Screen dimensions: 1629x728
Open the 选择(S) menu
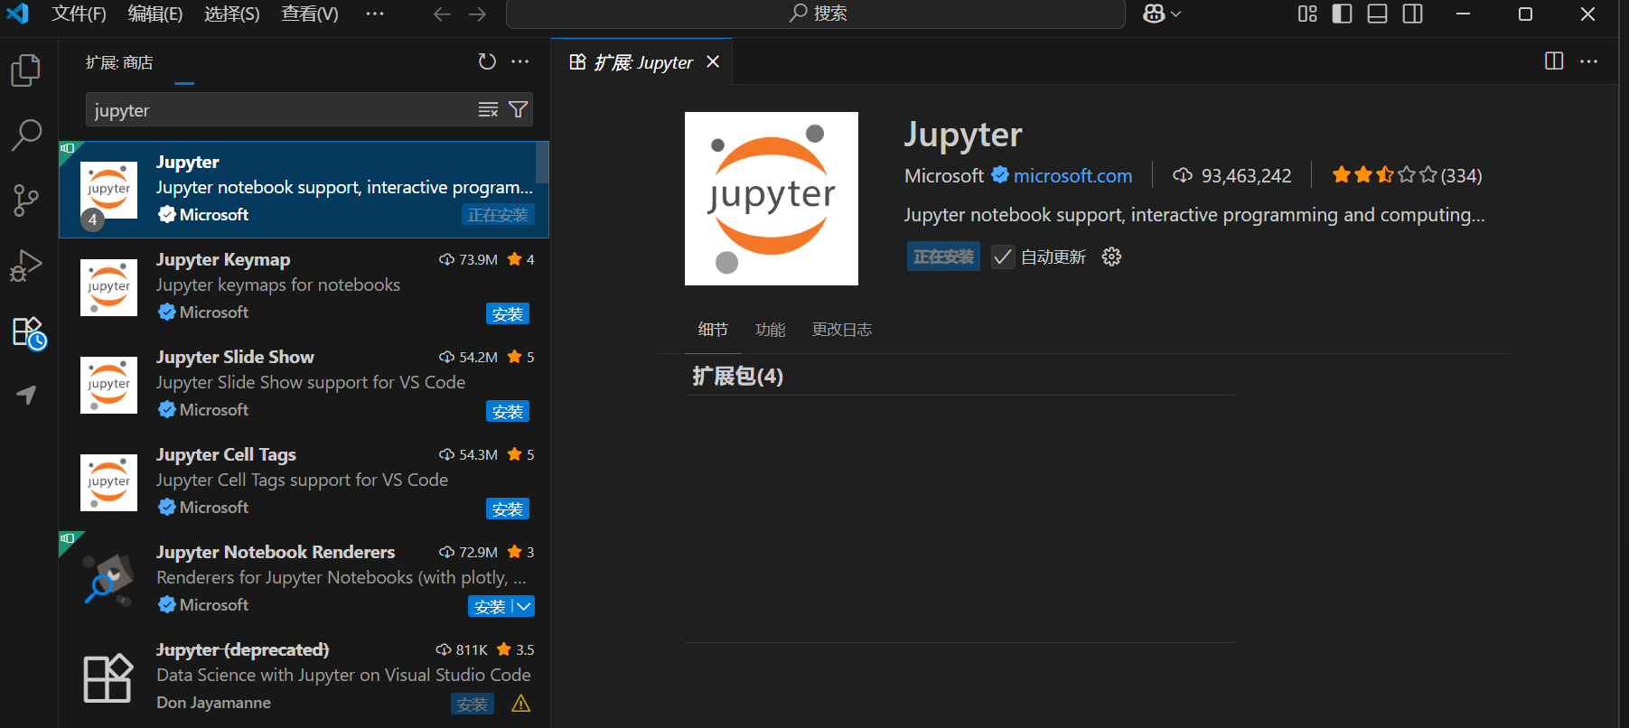pos(231,14)
